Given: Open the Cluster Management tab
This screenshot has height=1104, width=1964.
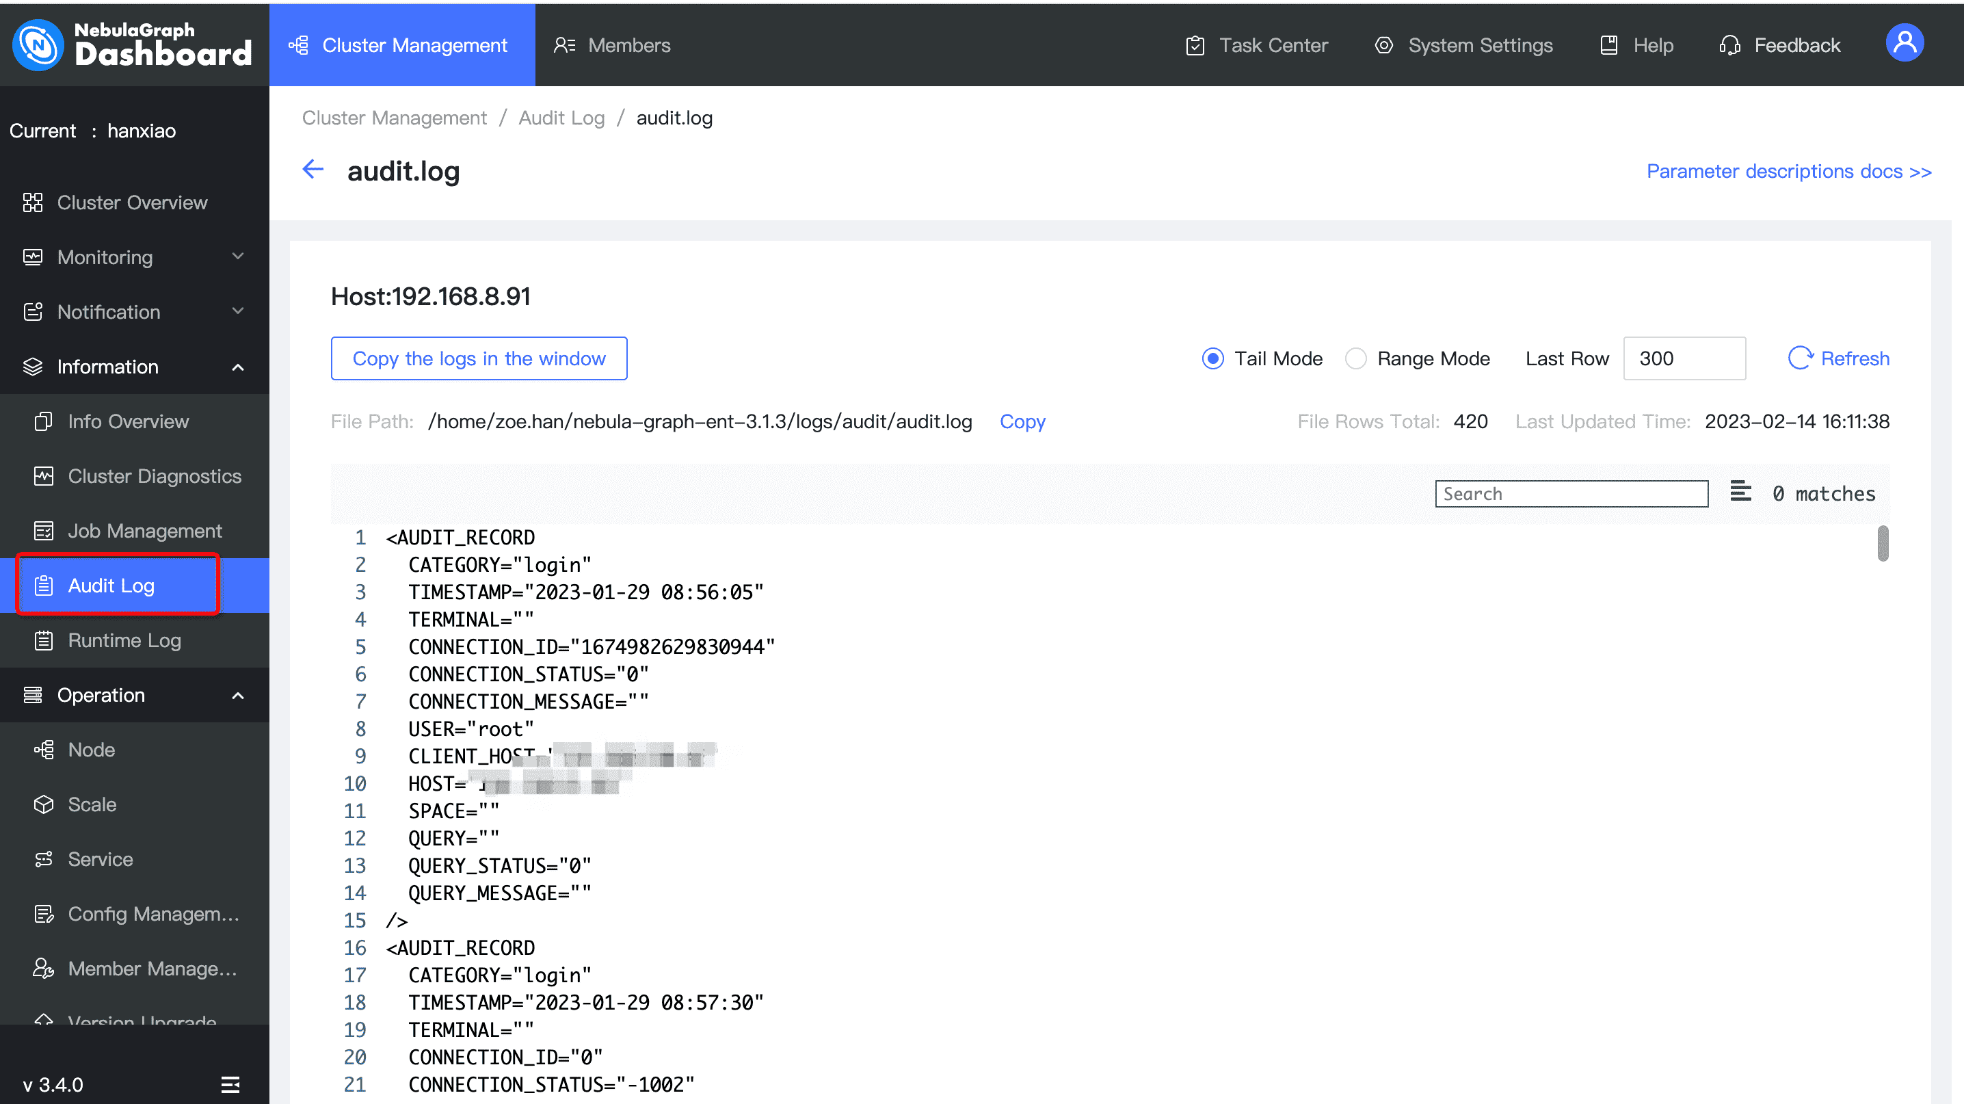Looking at the screenshot, I should (x=402, y=45).
